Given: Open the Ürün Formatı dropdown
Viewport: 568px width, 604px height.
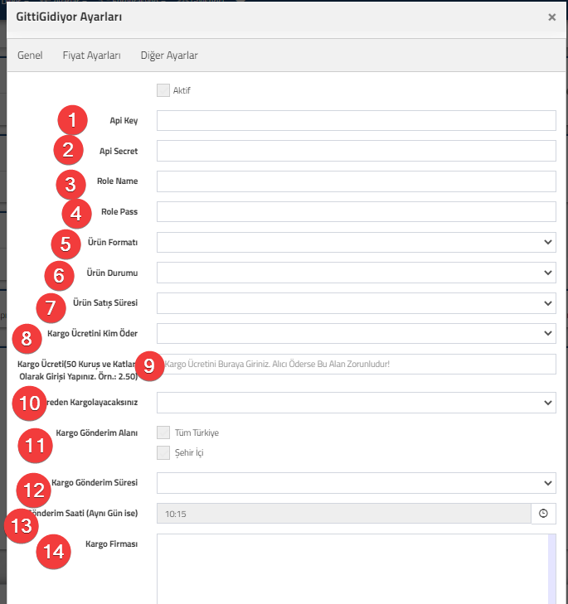Looking at the screenshot, I should (357, 242).
